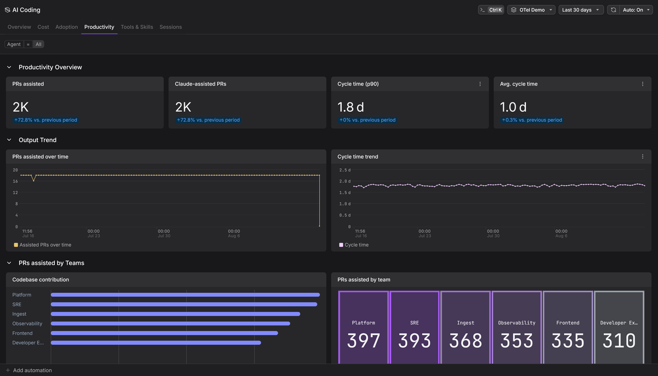658x376 pixels.
Task: Select the Observability 353 treemap tile
Action: click(x=517, y=327)
